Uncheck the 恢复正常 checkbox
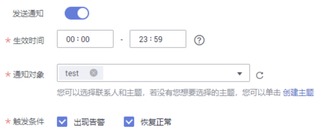 coord(129,122)
